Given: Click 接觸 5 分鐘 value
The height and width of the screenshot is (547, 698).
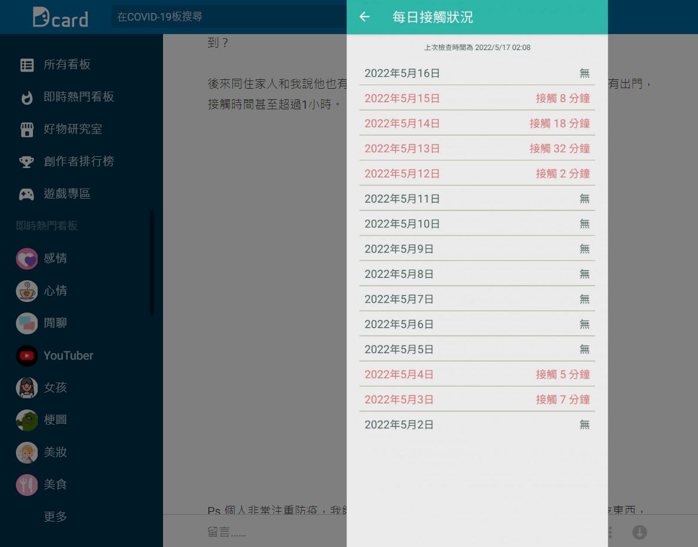Looking at the screenshot, I should coord(563,374).
